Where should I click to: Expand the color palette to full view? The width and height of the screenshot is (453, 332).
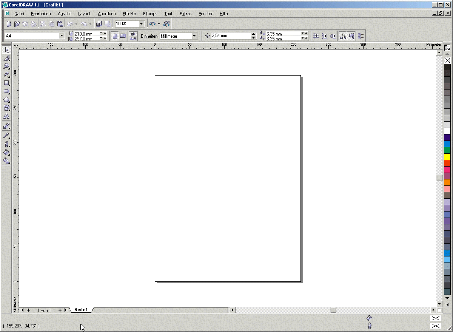point(447,304)
